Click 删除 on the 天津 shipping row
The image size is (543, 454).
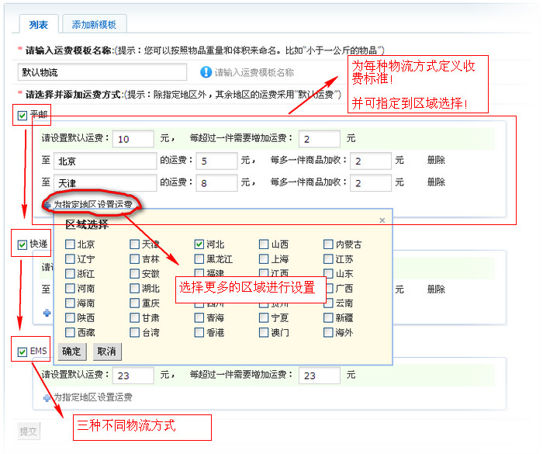pos(436,182)
